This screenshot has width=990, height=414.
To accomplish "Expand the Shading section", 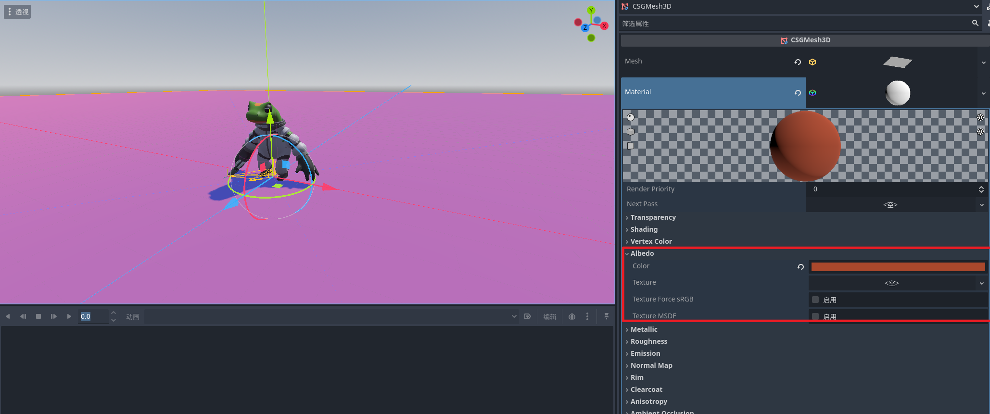I will (x=643, y=229).
